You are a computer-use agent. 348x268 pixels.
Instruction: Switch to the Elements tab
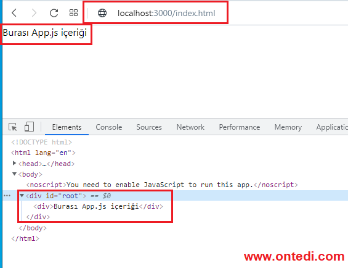67,127
